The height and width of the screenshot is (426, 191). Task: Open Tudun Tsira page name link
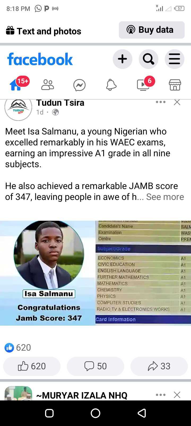coord(60,103)
